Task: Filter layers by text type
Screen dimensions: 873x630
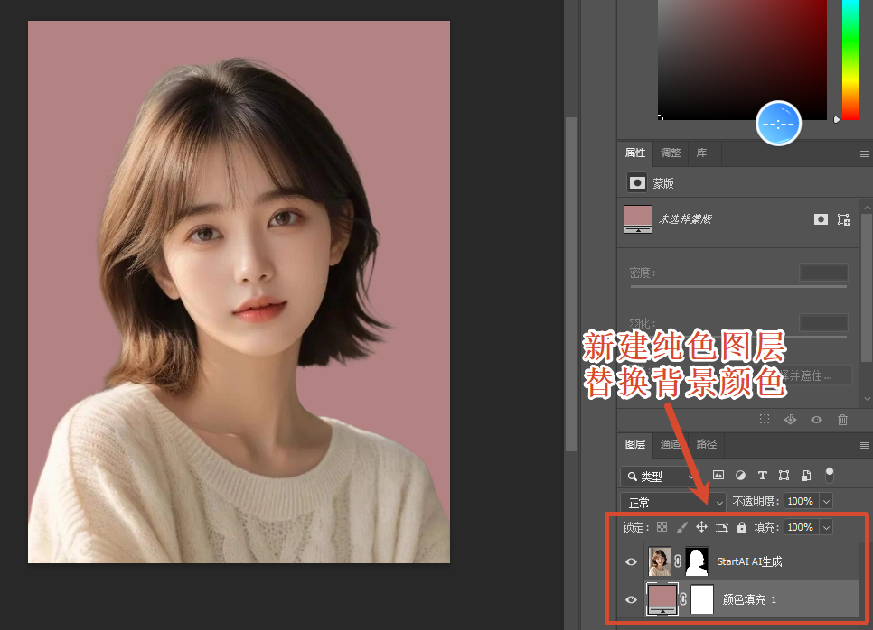Action: pos(765,476)
